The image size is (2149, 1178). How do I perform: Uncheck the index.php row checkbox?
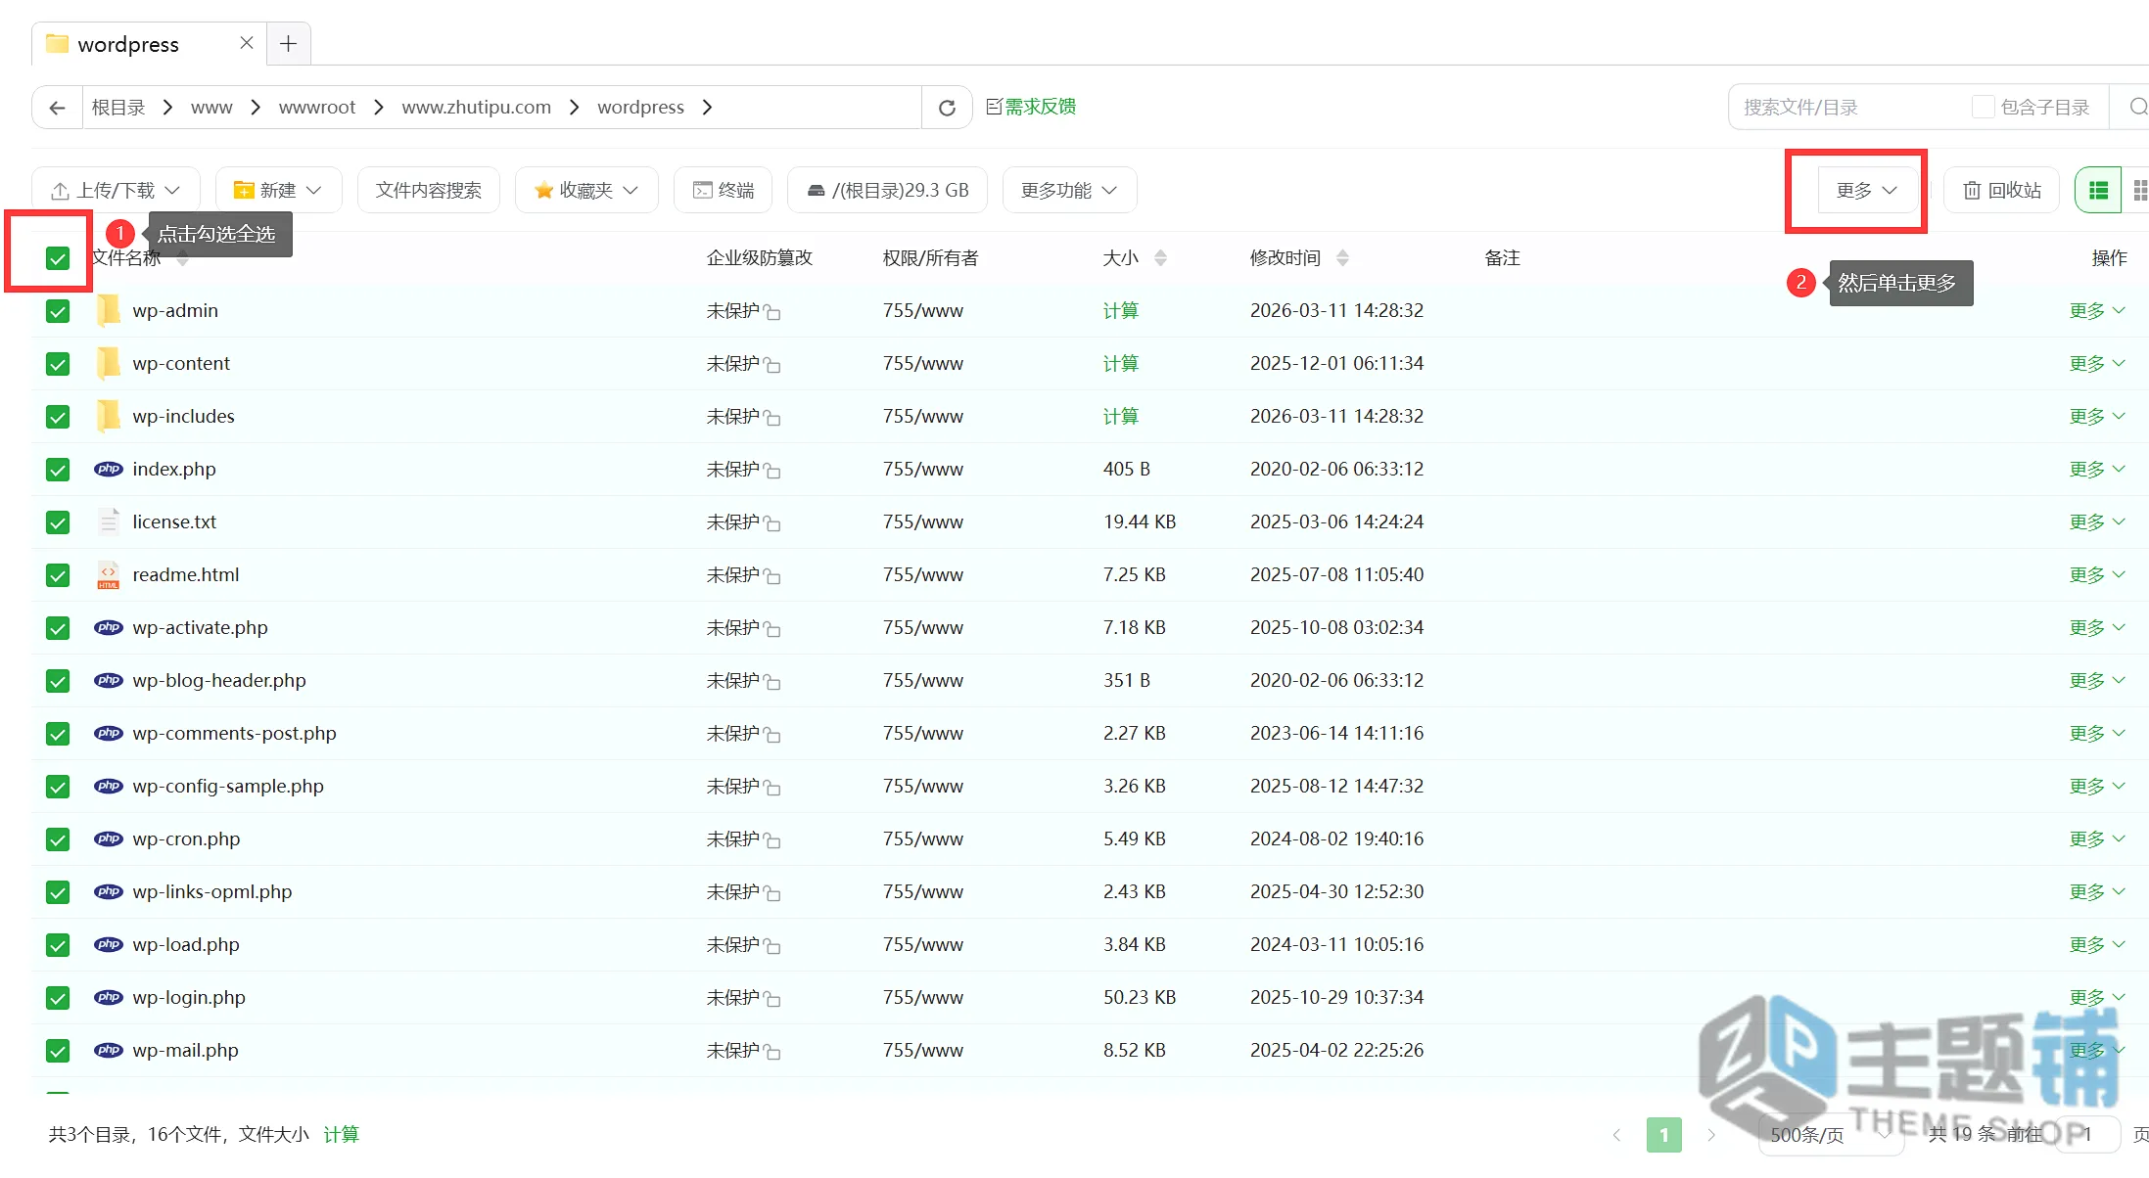(x=58, y=470)
